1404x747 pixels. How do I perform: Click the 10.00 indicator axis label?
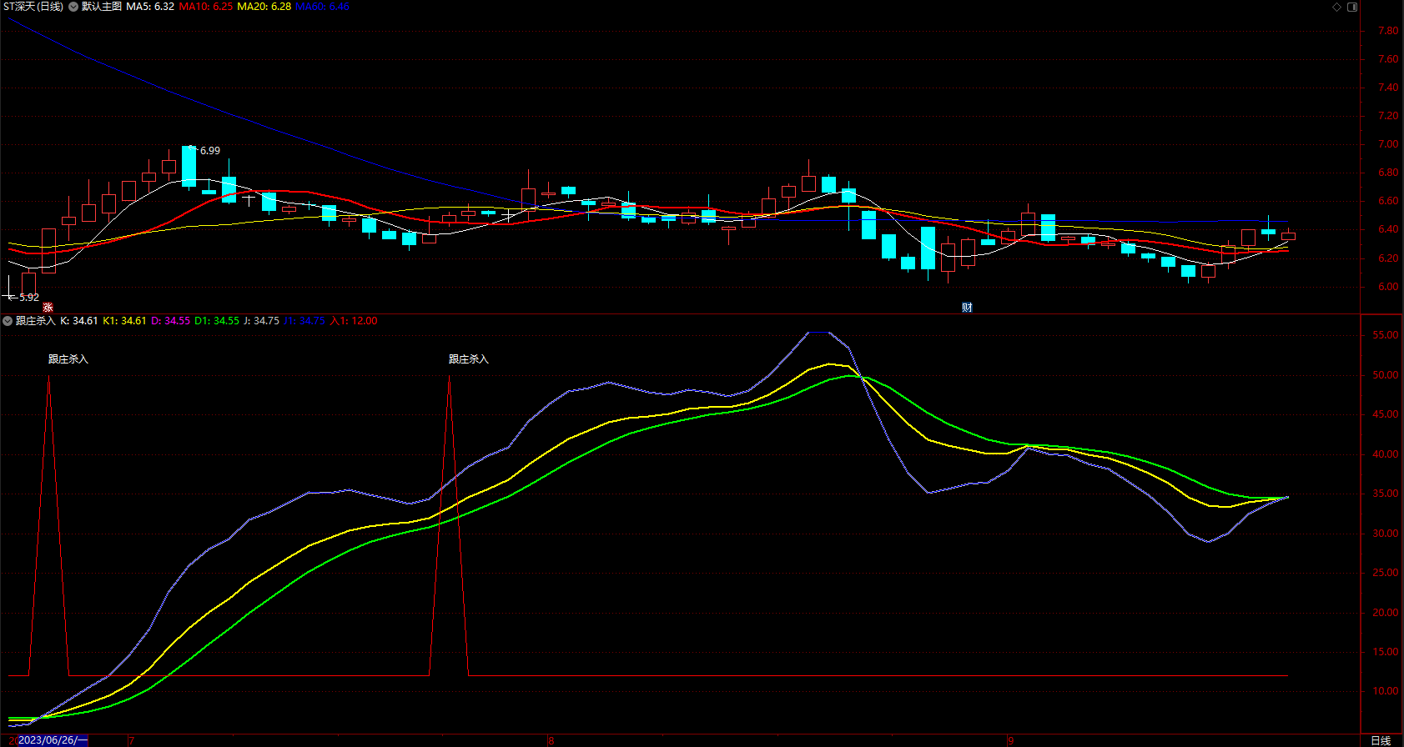pyautogui.click(x=1386, y=691)
